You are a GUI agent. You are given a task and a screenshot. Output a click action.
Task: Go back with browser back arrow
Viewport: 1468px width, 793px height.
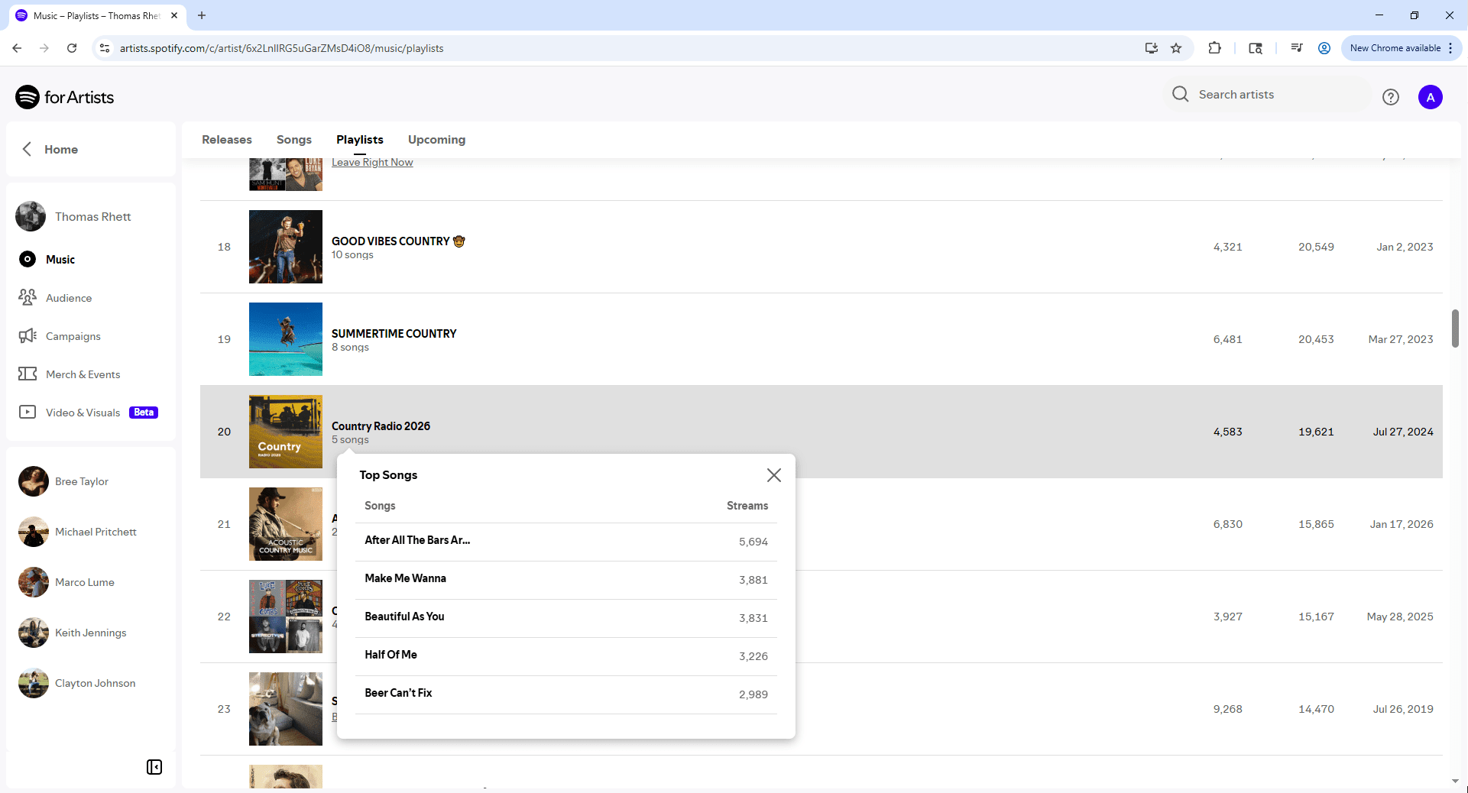click(x=17, y=48)
